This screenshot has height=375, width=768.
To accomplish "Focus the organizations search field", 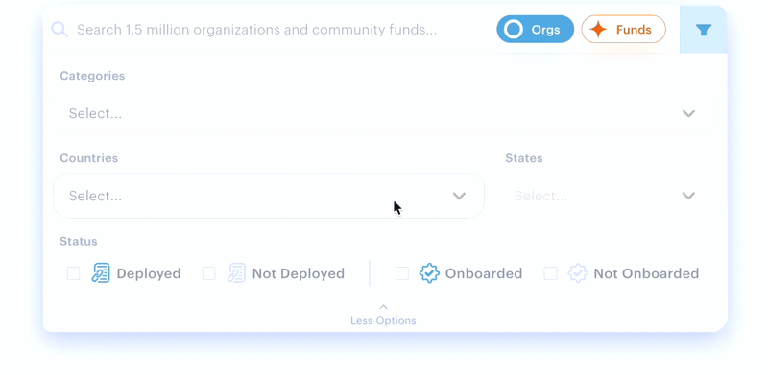I will [x=256, y=30].
